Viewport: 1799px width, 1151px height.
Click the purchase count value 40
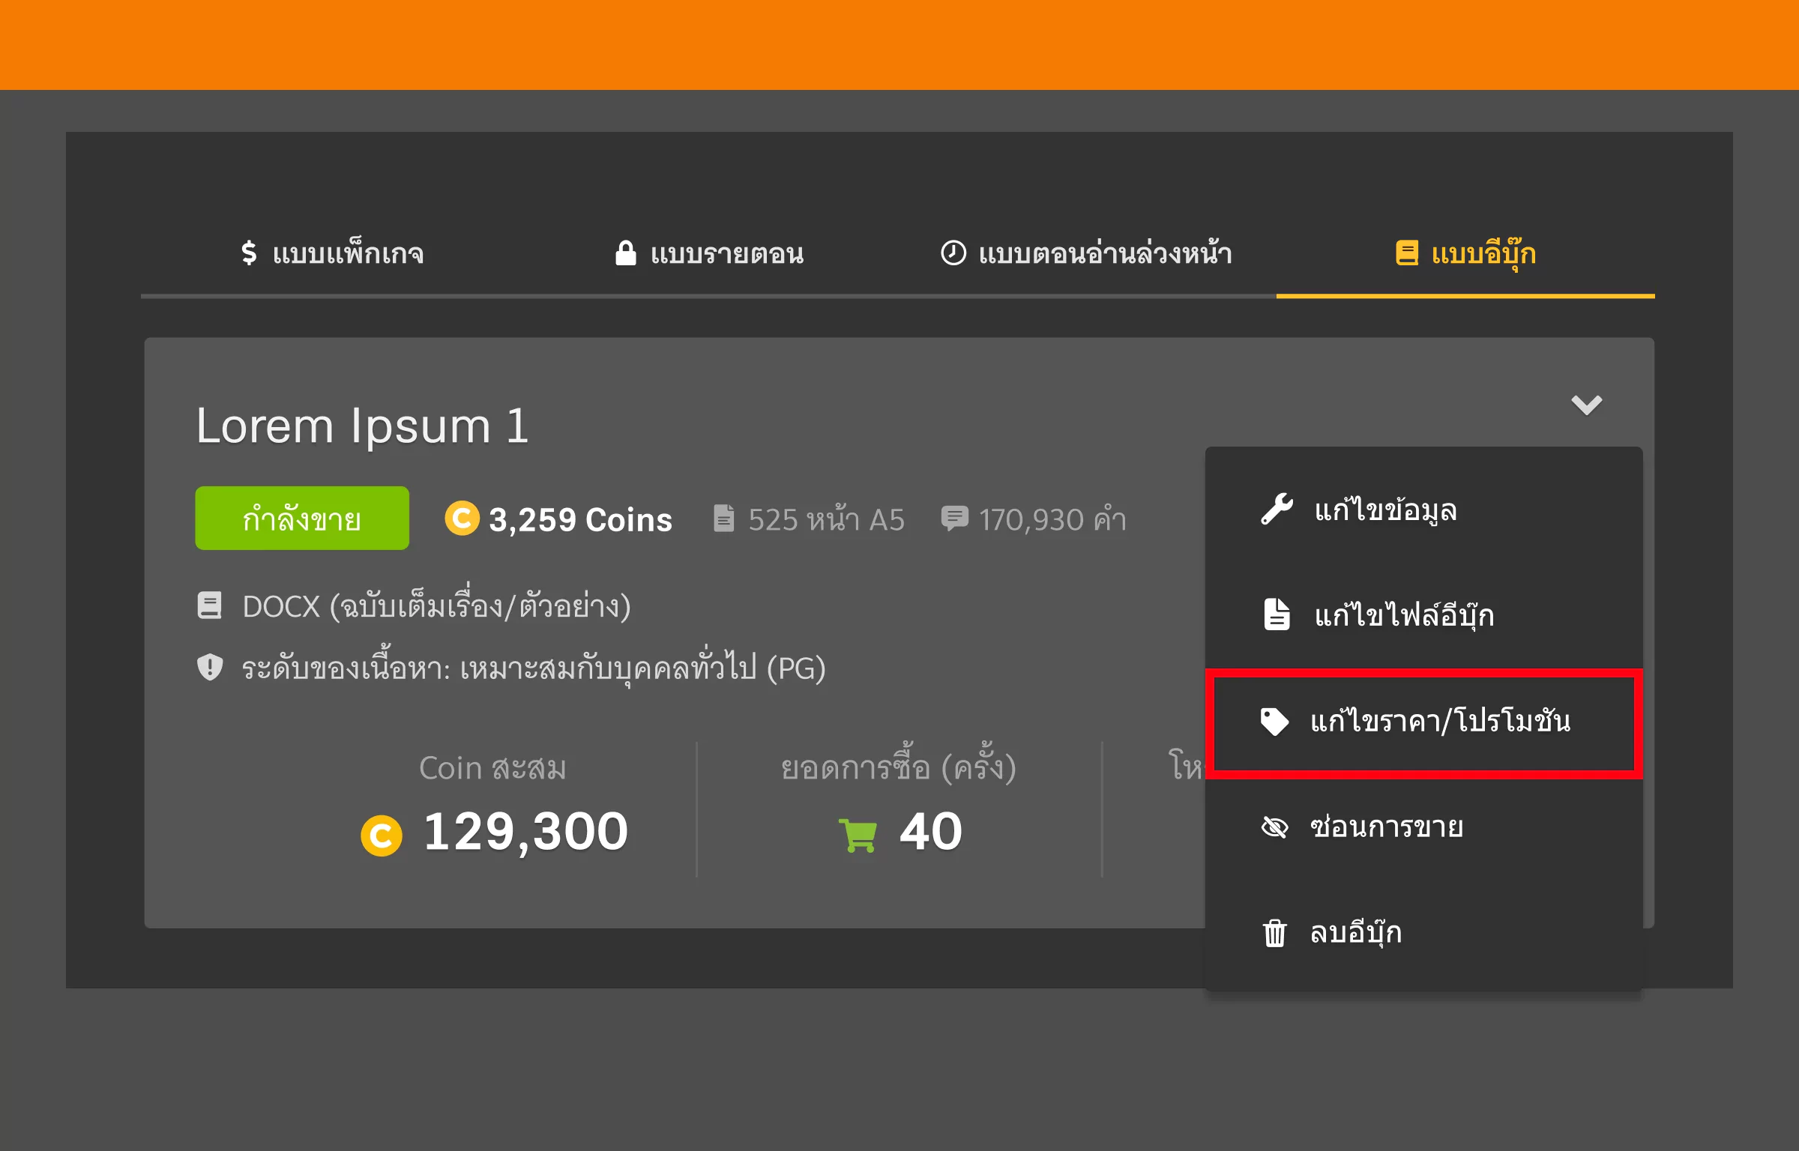931,832
